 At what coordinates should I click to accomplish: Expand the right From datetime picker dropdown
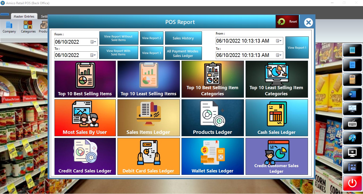279,41
